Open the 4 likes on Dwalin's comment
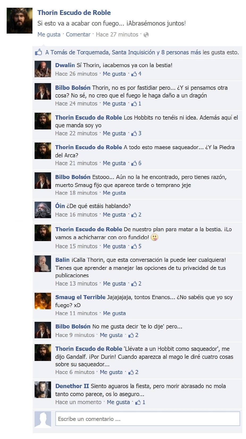This screenshot has width=246, height=439. pyautogui.click(x=136, y=74)
